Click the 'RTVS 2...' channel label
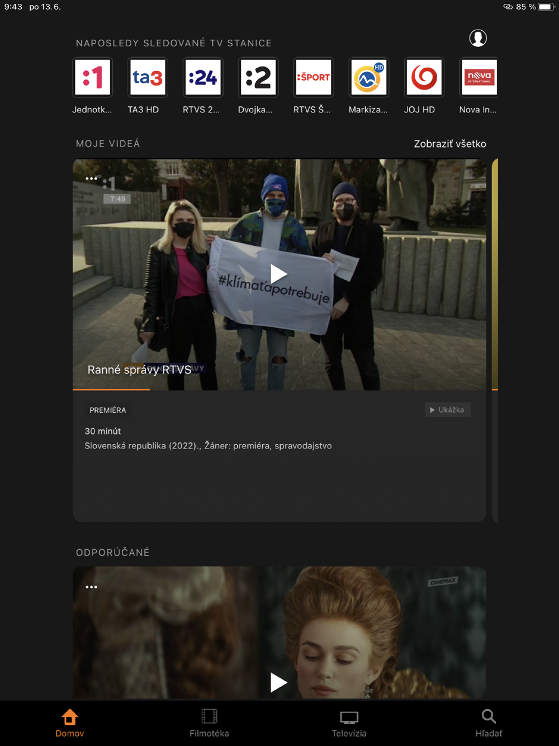The width and height of the screenshot is (559, 746). point(201,110)
